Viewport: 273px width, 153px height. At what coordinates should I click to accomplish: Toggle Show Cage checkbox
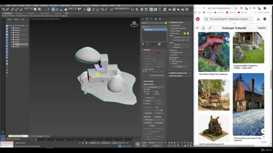coord(170,33)
